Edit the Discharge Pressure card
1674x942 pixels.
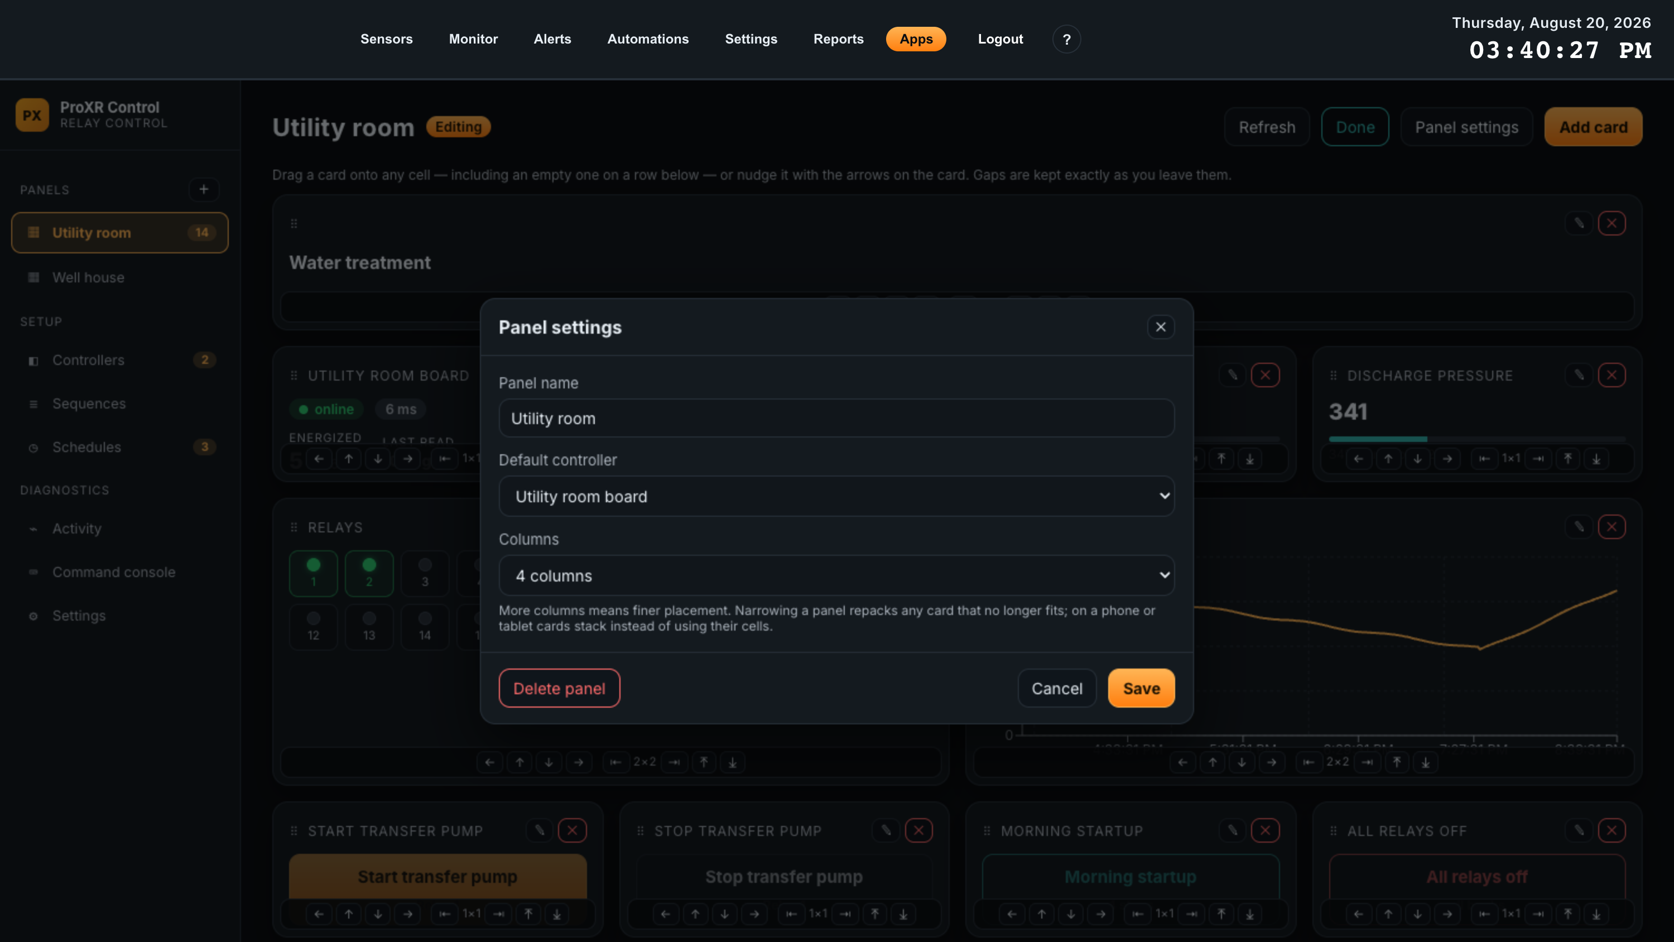[1579, 374]
